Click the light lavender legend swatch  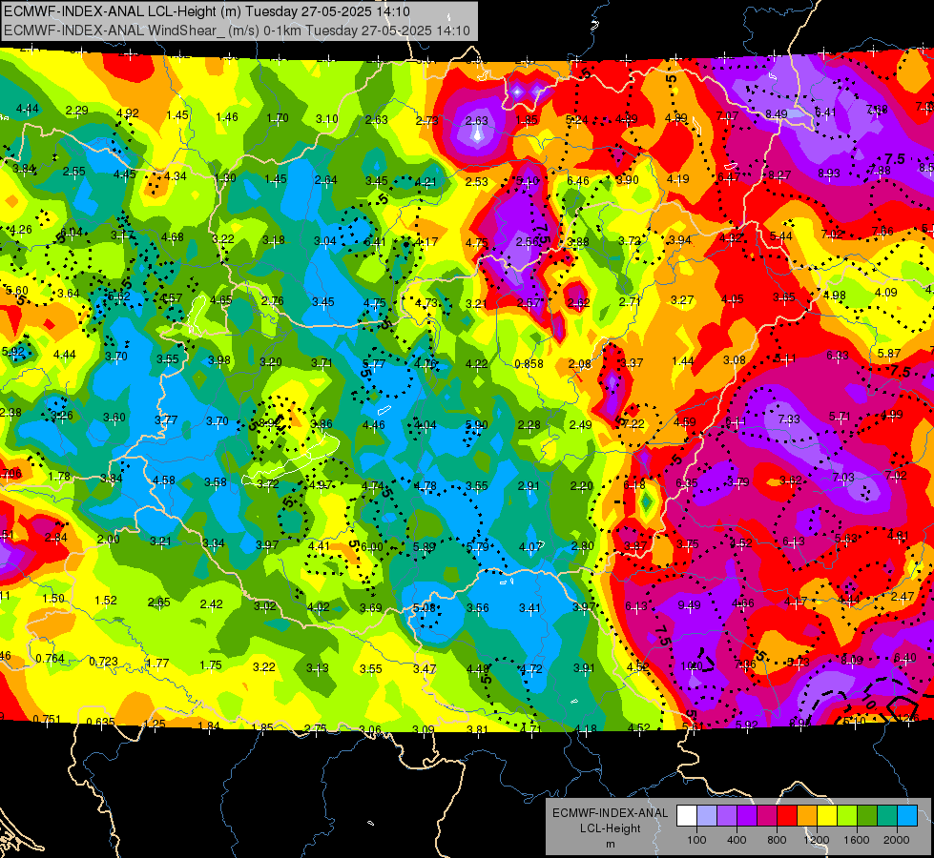pos(707,816)
